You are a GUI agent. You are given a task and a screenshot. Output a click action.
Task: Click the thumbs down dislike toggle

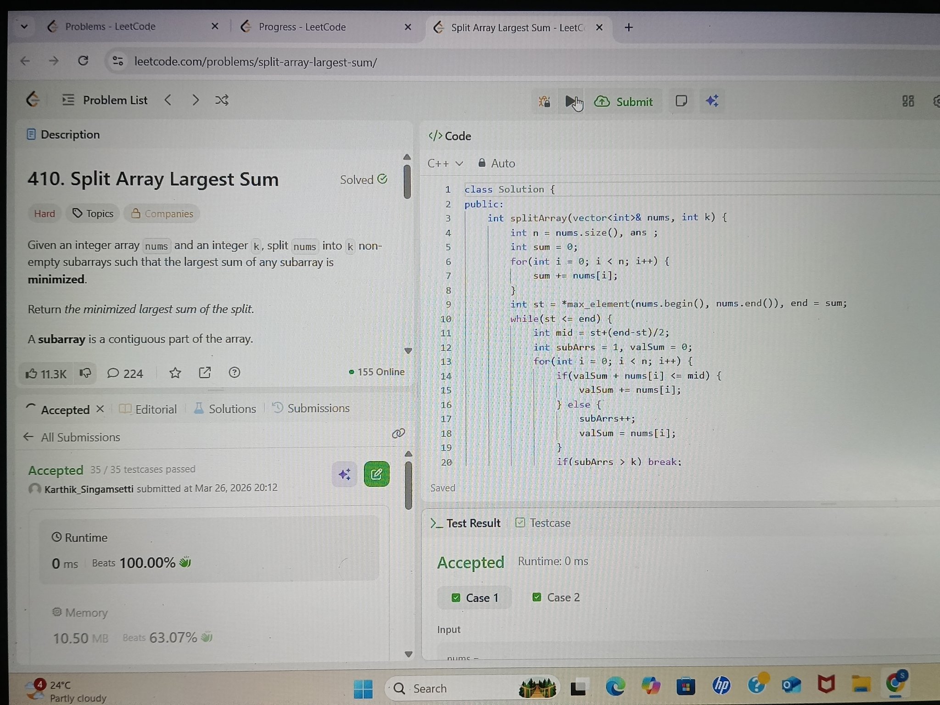pyautogui.click(x=85, y=373)
